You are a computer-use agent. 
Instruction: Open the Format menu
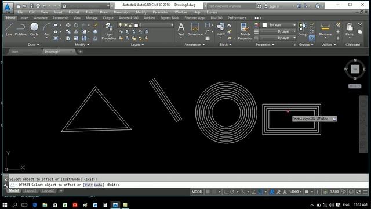point(74,12)
